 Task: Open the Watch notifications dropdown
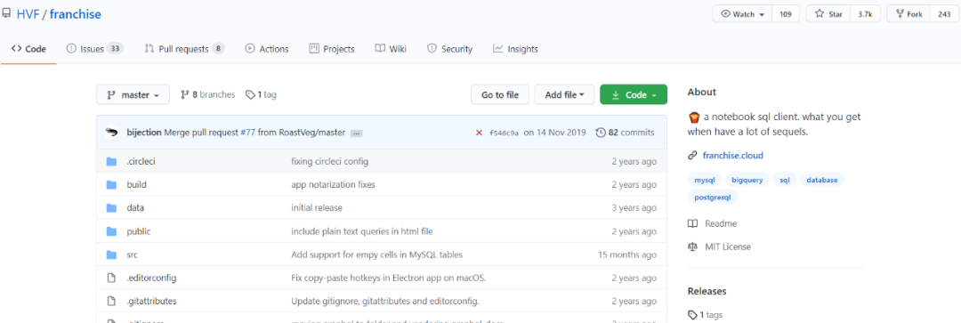[742, 13]
